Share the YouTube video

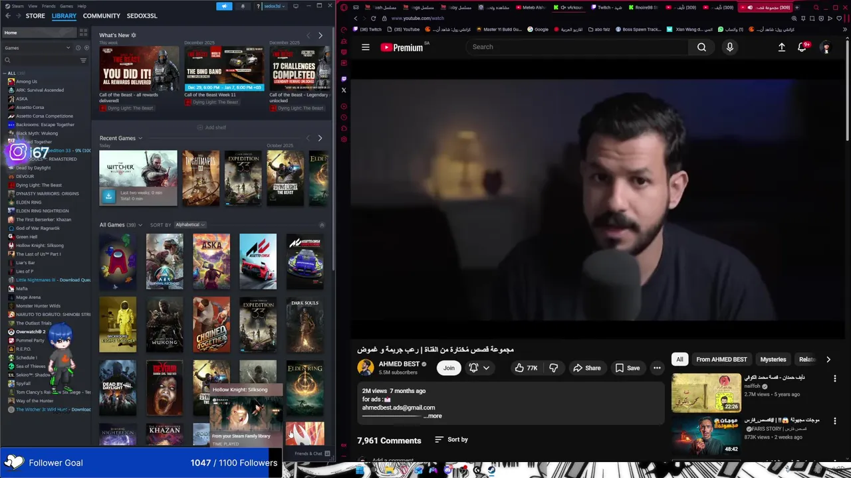(587, 368)
